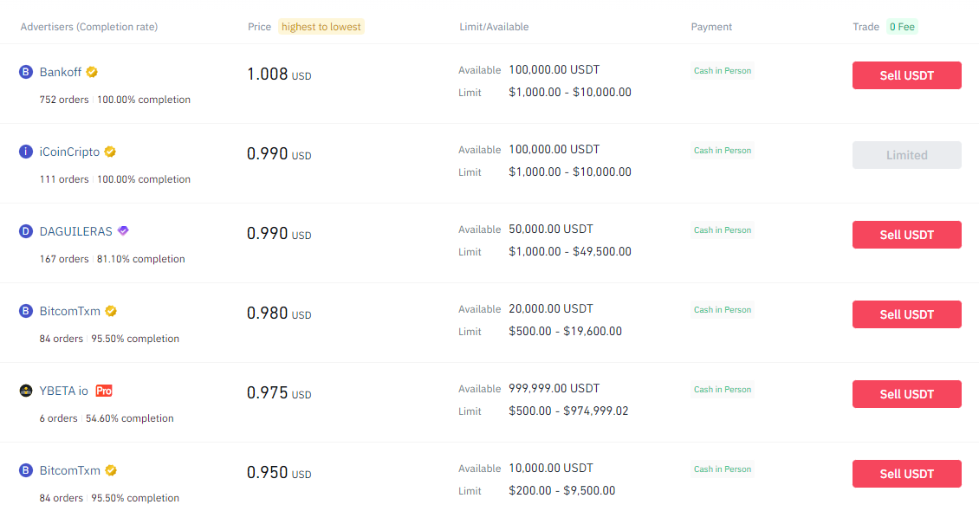The height and width of the screenshot is (511, 979).
Task: Open the 'highest to lowest' price sort selector
Action: click(x=321, y=27)
